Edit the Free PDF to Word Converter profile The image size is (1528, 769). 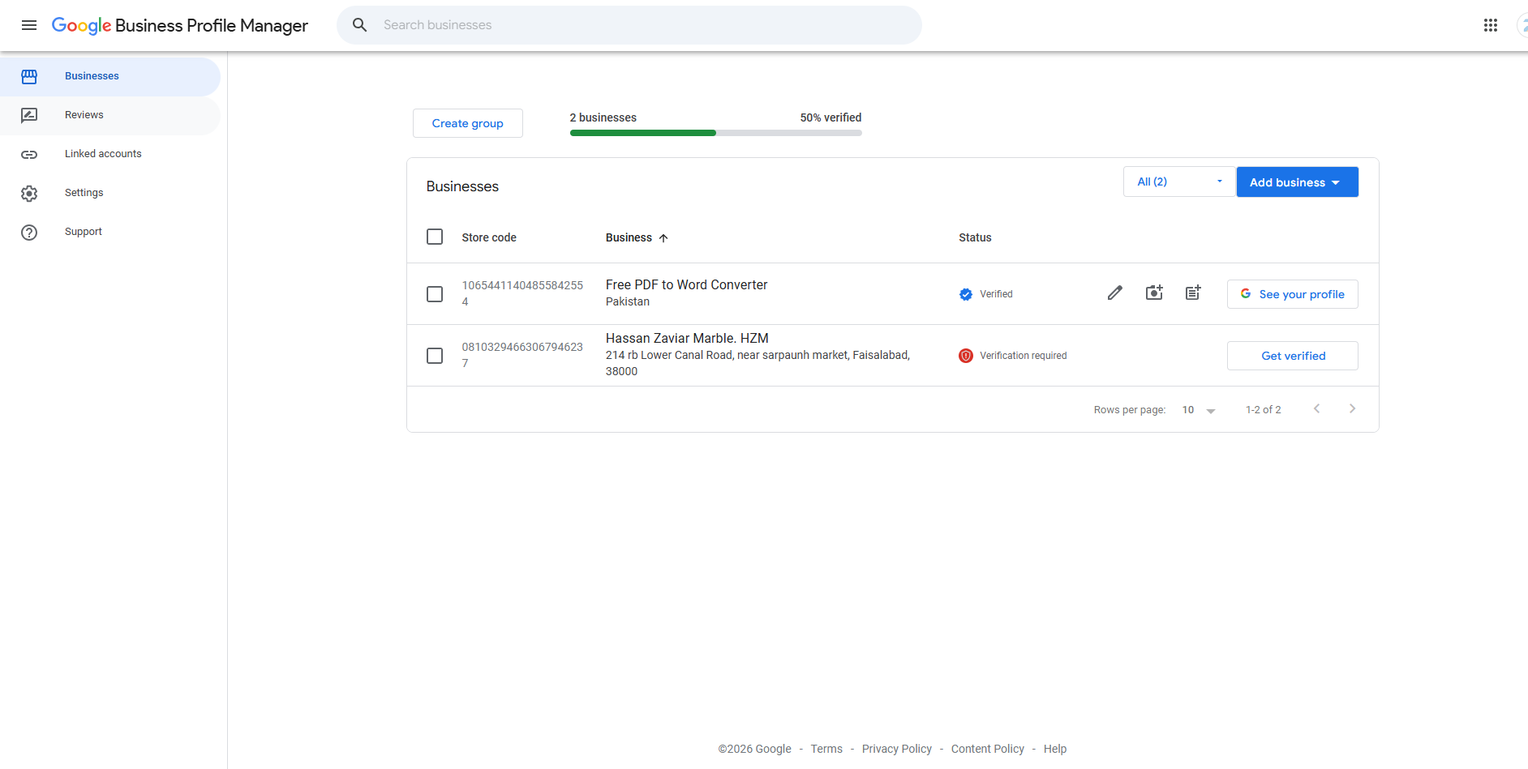(1114, 293)
